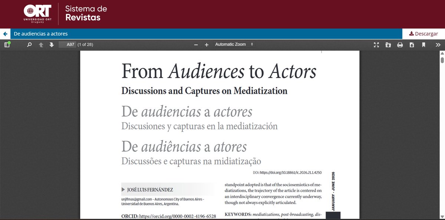Zoom out with the minus button

pos(196,45)
